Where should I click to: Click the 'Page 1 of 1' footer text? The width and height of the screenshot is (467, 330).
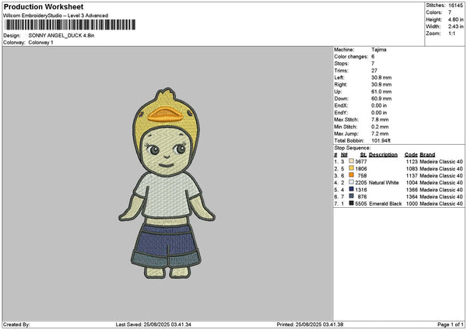(x=451, y=325)
